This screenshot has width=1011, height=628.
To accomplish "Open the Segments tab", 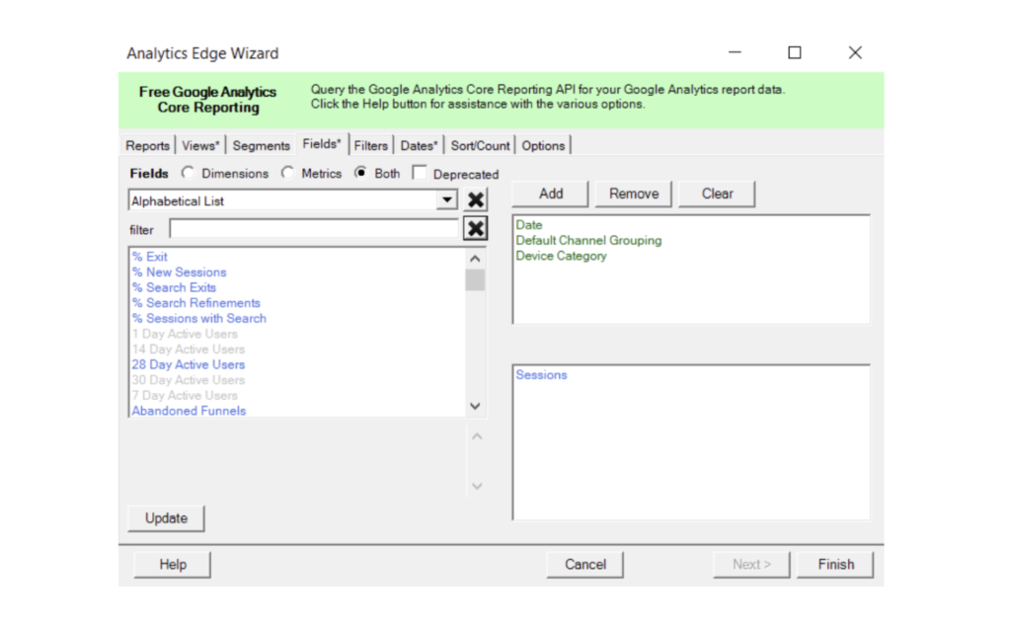I will pyautogui.click(x=261, y=145).
